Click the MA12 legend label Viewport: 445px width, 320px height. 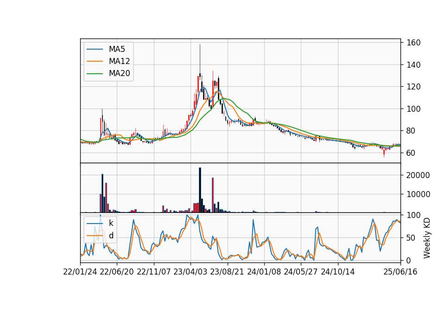point(119,61)
